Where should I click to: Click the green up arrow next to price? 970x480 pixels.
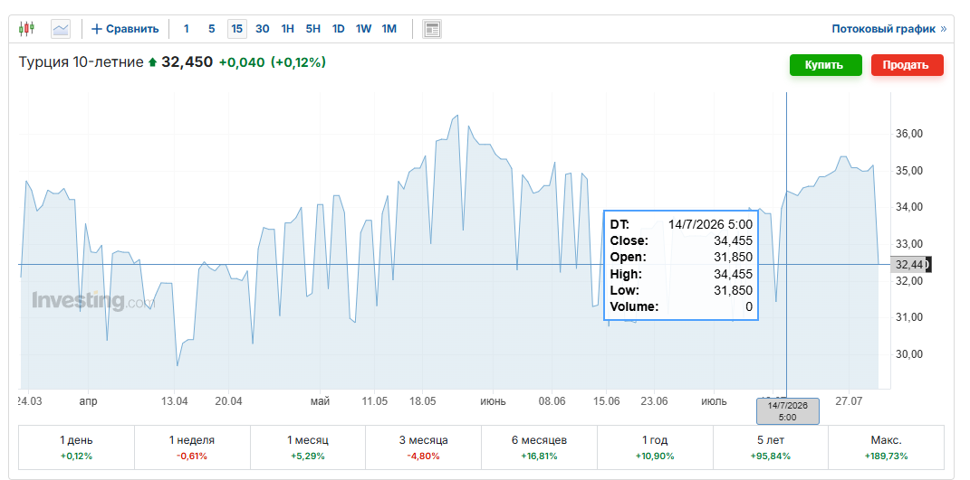pyautogui.click(x=153, y=62)
